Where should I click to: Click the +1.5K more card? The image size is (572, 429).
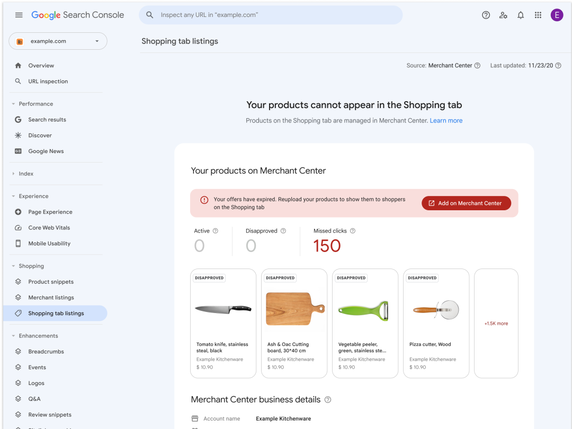pyautogui.click(x=496, y=324)
